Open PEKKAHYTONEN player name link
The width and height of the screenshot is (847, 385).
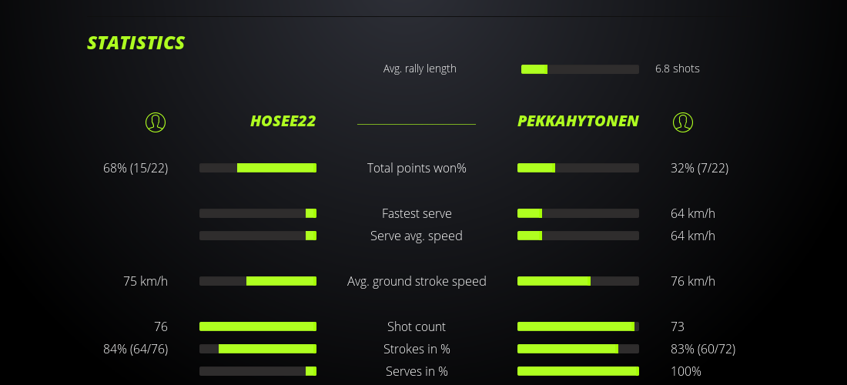577,121
